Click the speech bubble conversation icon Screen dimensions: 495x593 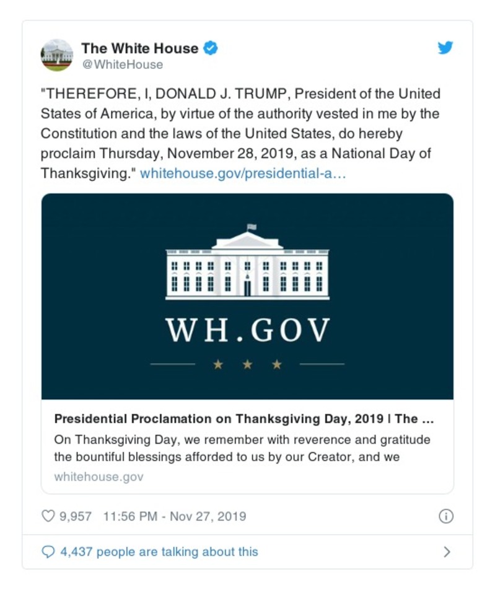tap(48, 550)
